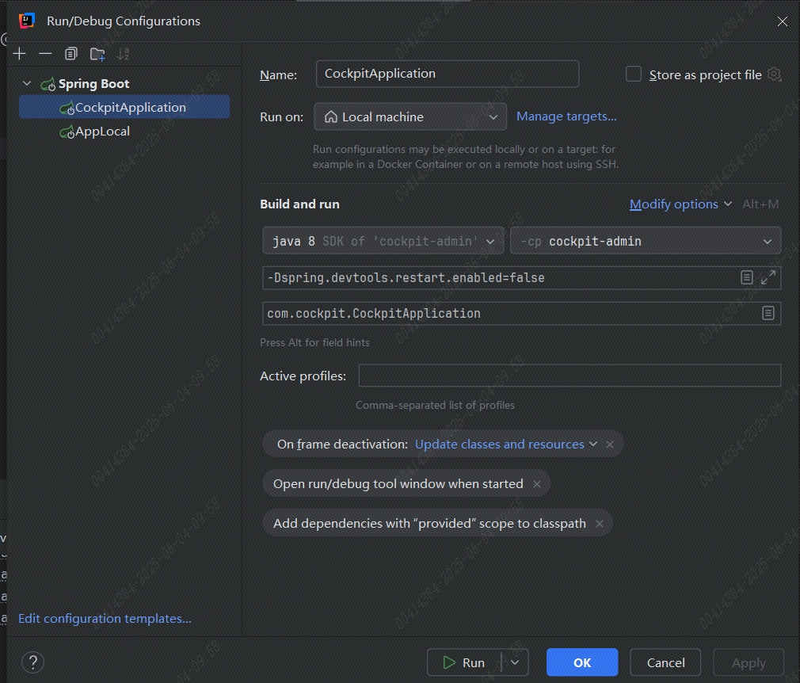The width and height of the screenshot is (800, 683).
Task: Click the Active profiles input field
Action: [x=570, y=376]
